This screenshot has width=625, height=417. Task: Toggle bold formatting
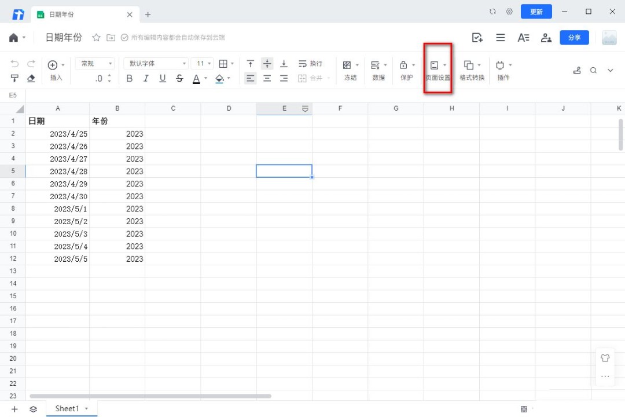tap(129, 78)
